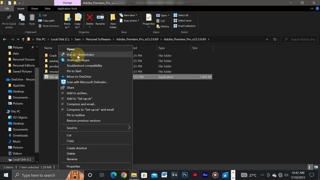Switch to the View ribbon tab
320x180 pixels.
47,8
